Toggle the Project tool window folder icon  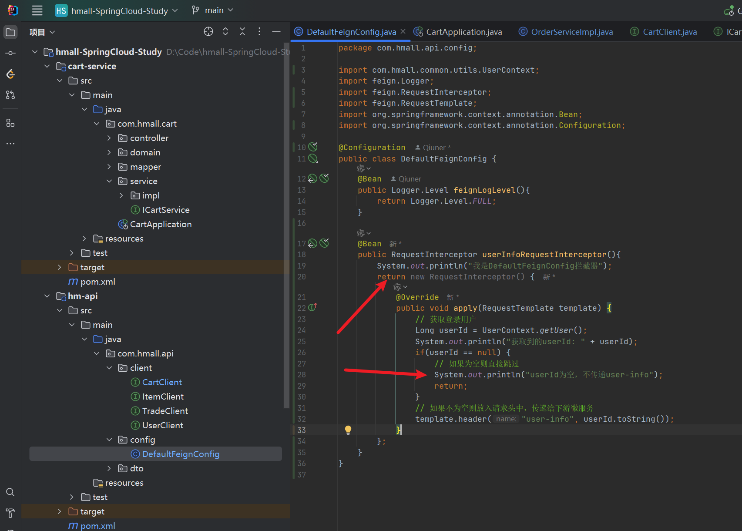pyautogui.click(x=10, y=32)
